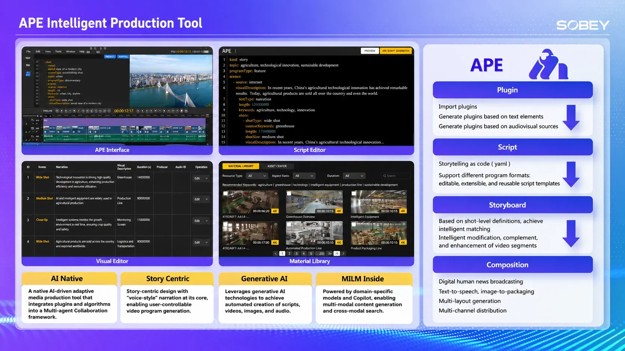Click the "Medium Shot" scene cell
Screen dimensions: 625x351
tap(44, 198)
